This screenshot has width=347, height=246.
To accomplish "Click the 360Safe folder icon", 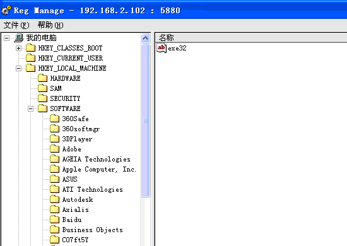I will pyautogui.click(x=54, y=119).
